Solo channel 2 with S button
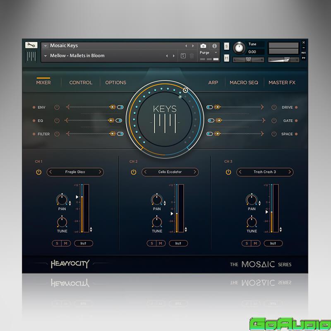Screen dimensions: 331x331 [151, 243]
